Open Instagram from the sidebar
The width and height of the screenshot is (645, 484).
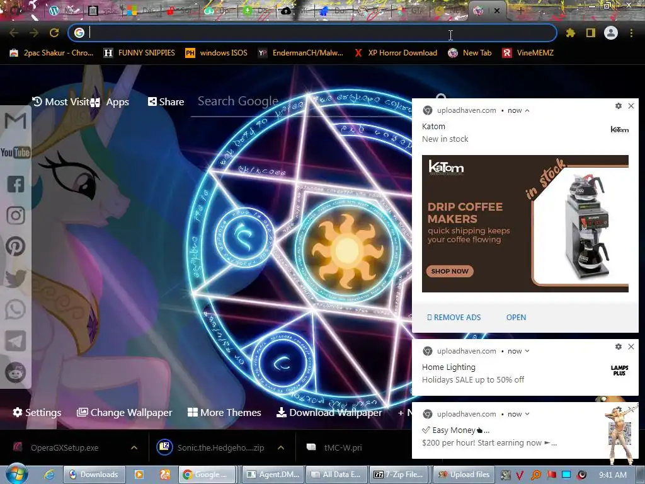coord(16,216)
